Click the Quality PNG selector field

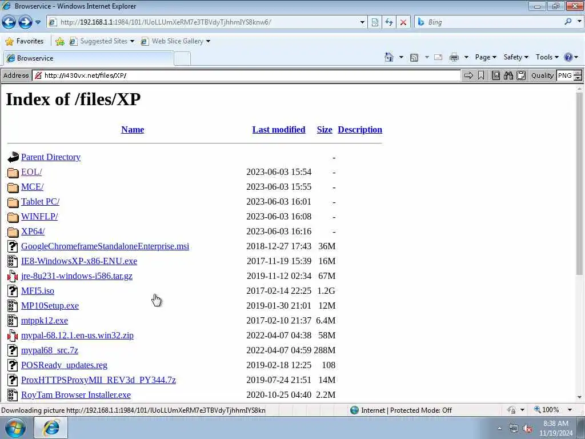coord(565,75)
